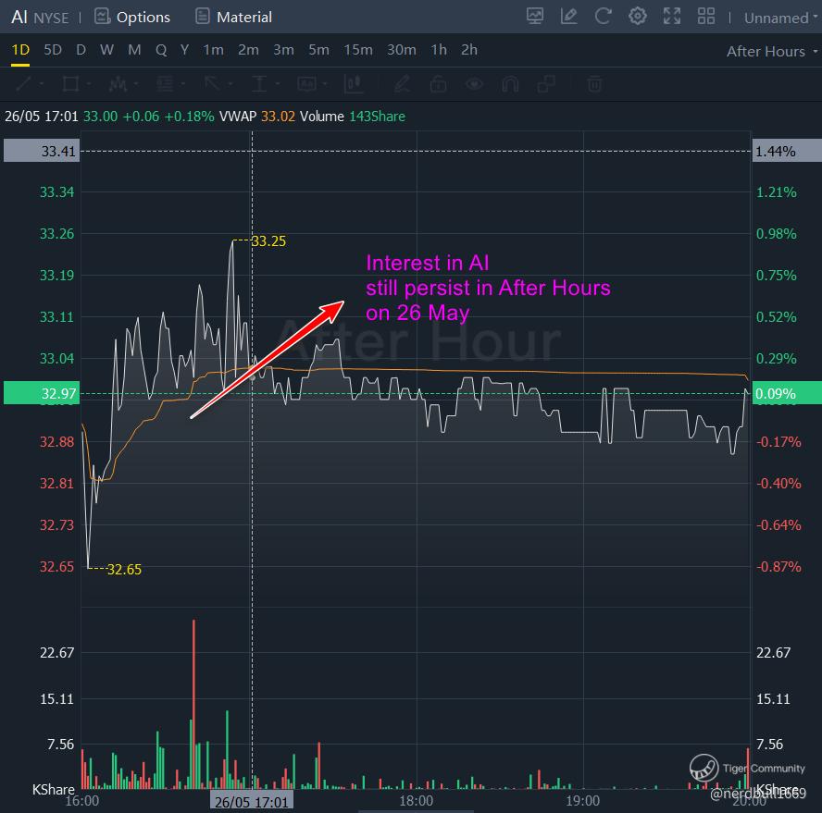
Task: Click the 26/05 17:01 time axis label
Action: 252,802
